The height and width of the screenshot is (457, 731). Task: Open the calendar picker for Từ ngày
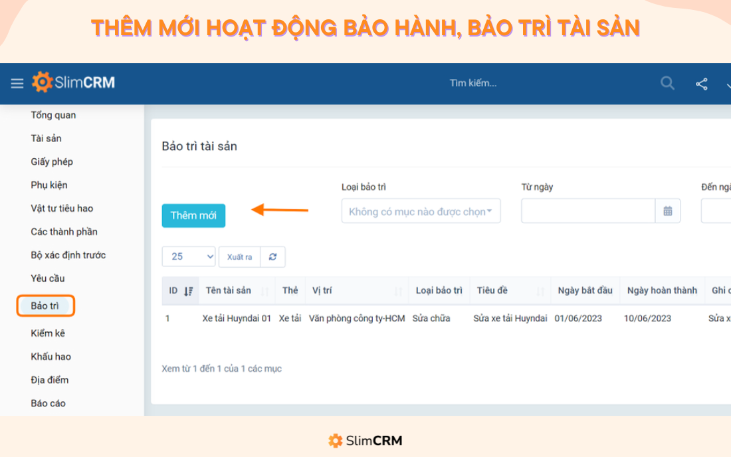(x=668, y=211)
